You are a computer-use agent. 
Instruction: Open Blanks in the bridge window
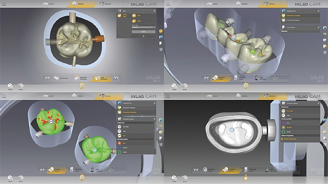[x=174, y=87]
